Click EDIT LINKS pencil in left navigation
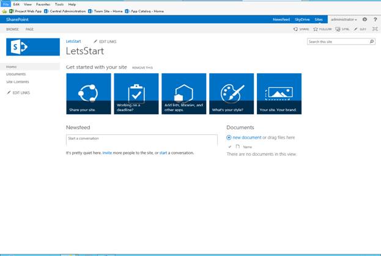This screenshot has height=256, width=381. tap(18, 93)
